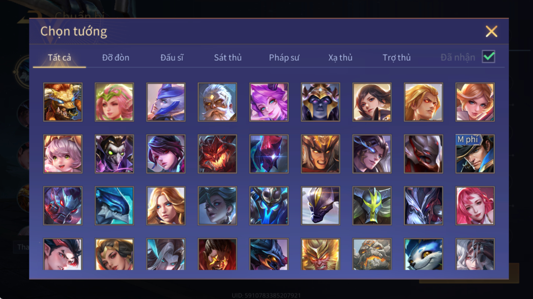The height and width of the screenshot is (299, 533).
Task: Pick the white-bearded old man hero
Action: 217,102
